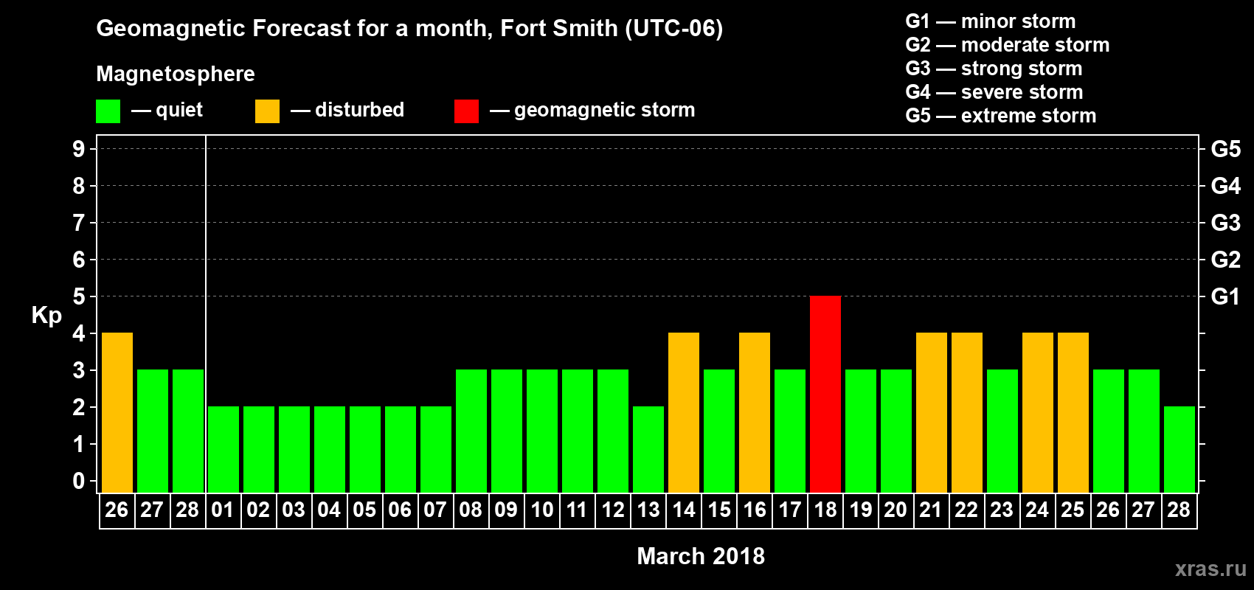This screenshot has width=1254, height=590.
Task: Click the date label 09 on the x-axis
Action: 507,510
